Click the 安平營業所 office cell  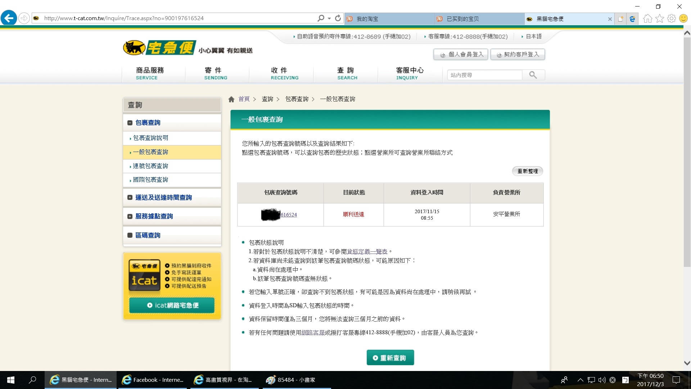click(x=506, y=214)
